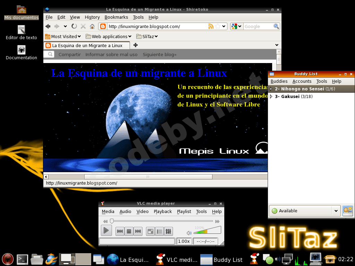This screenshot has height=266, width=355.
Task: Click the search magnifier in Google box
Action: pyautogui.click(x=276, y=26)
